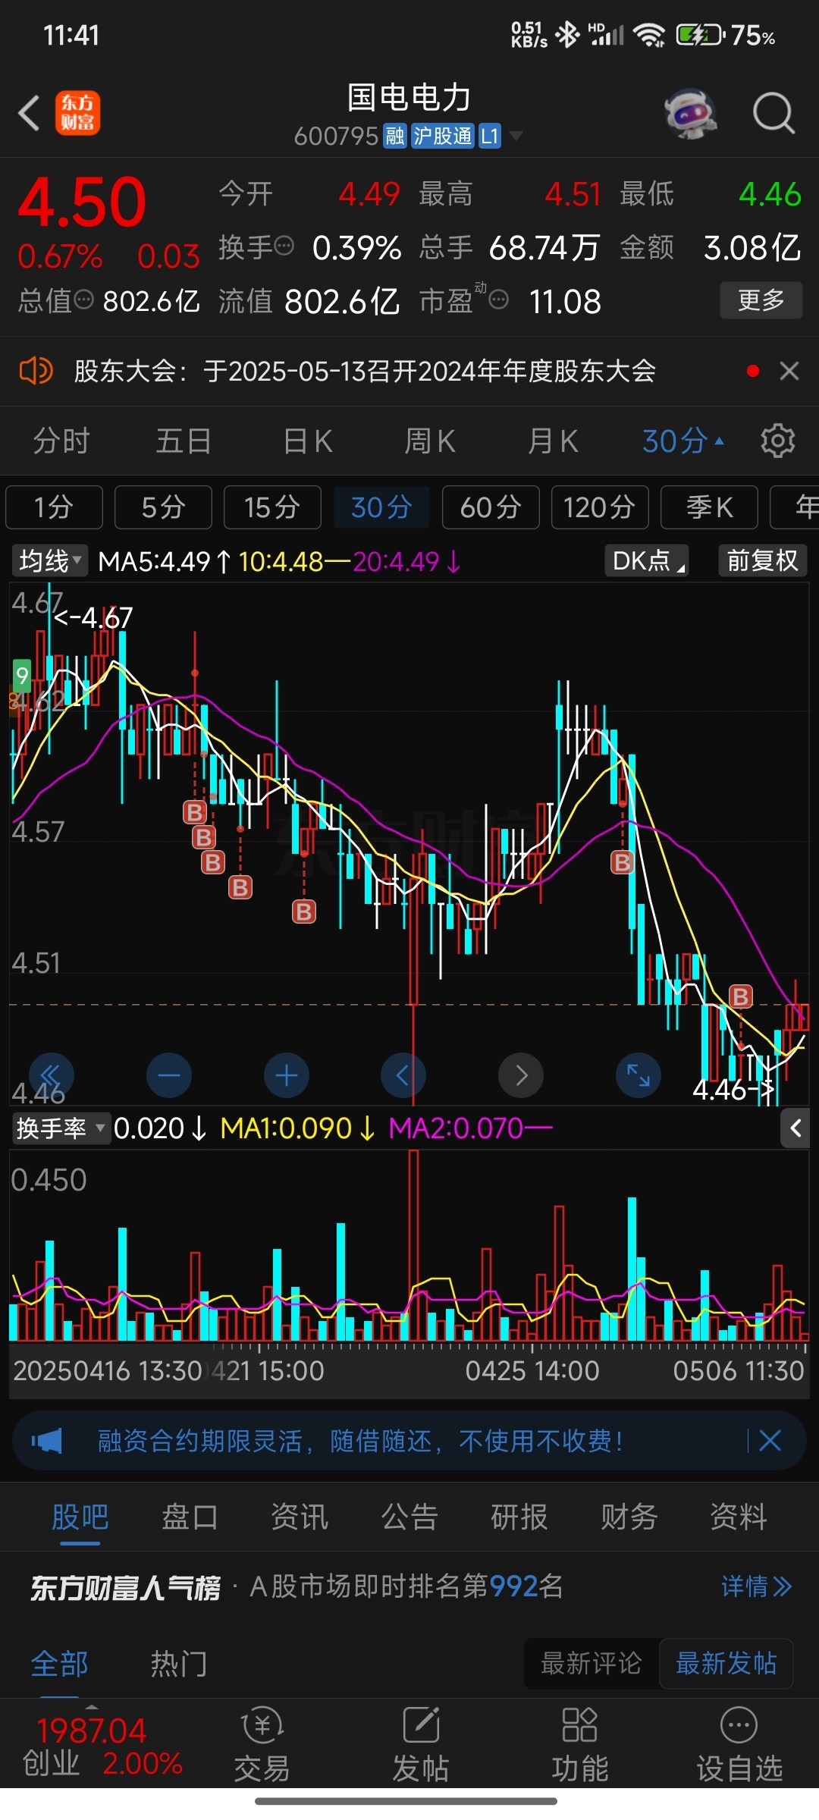Tap the search magnifier icon

pos(773,114)
